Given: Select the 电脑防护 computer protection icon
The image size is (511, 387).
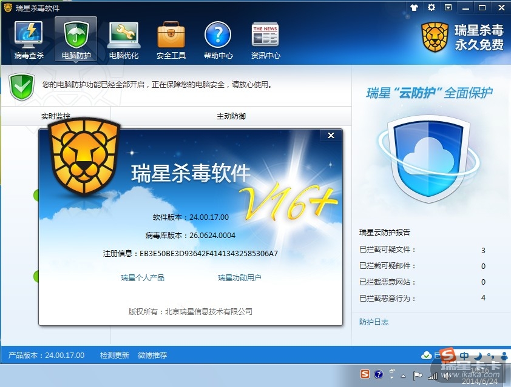Looking at the screenshot, I should tap(76, 39).
